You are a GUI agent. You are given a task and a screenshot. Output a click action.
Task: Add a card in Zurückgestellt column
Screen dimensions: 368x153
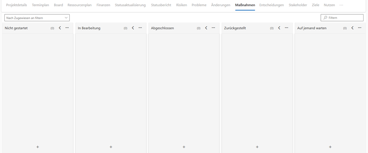click(257, 147)
